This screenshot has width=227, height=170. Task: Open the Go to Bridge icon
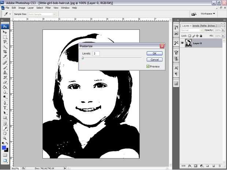point(194,14)
